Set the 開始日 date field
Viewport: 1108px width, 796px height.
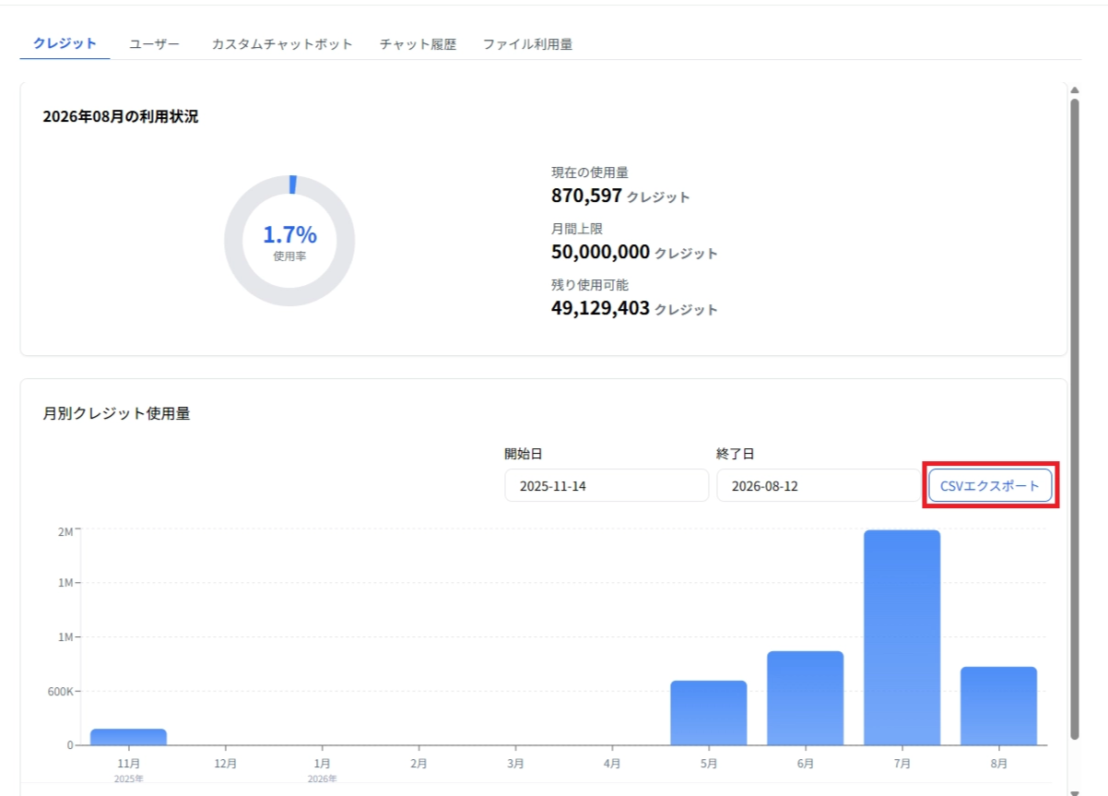click(607, 486)
